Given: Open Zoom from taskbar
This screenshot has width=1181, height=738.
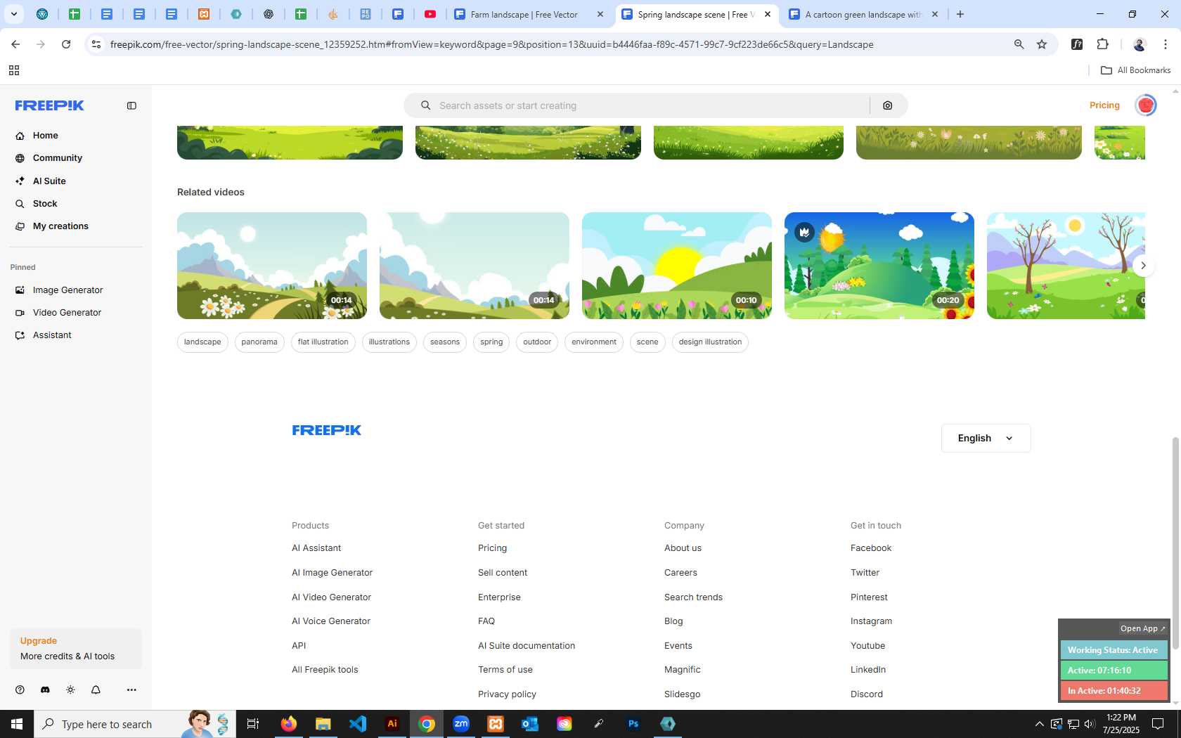Looking at the screenshot, I should coord(461,724).
